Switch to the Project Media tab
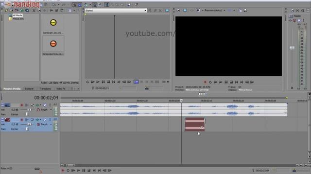Screen dimensions: 311x174 (12, 89)
